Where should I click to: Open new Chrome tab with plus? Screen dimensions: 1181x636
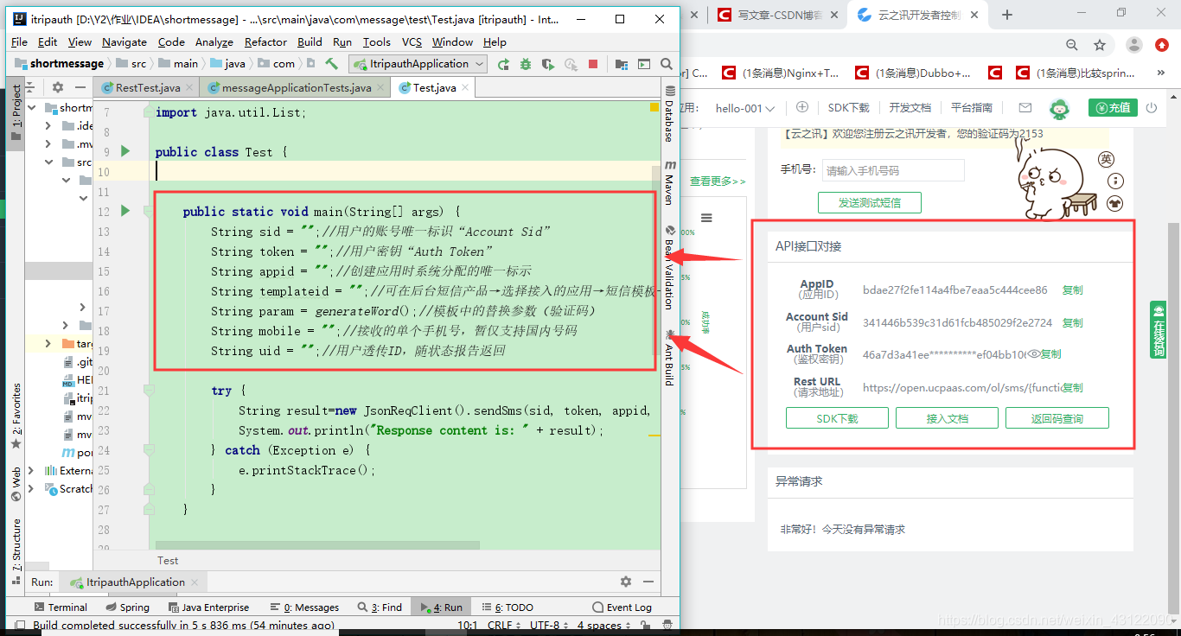point(1007,15)
